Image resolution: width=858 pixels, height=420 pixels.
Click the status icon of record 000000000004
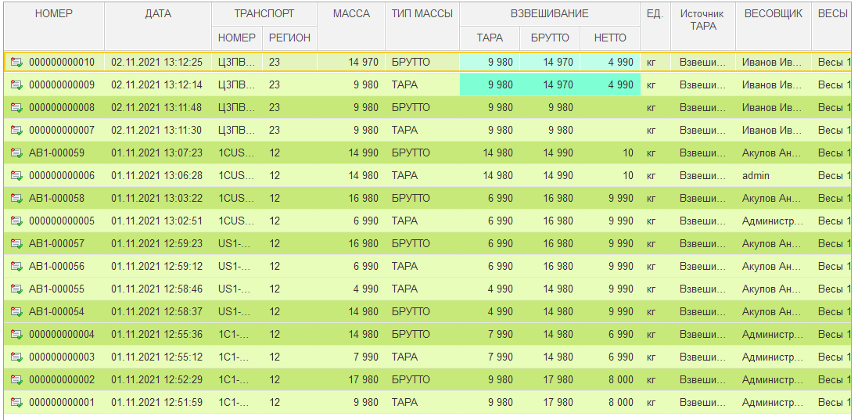coord(16,335)
